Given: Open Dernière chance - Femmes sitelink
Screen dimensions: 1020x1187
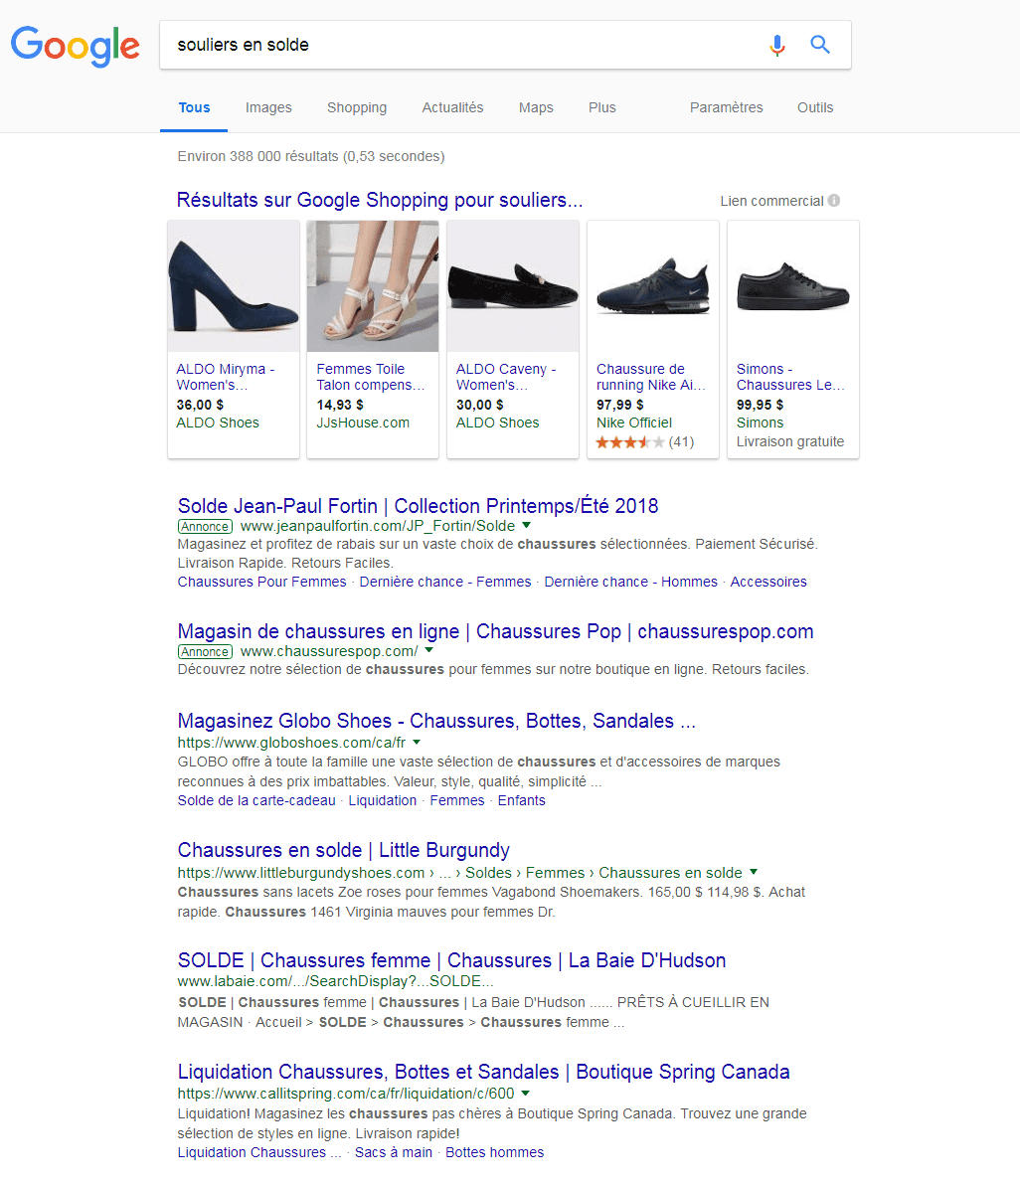Looking at the screenshot, I should click(x=445, y=582).
